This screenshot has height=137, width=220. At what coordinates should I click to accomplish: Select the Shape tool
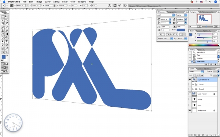(x=7, y=45)
